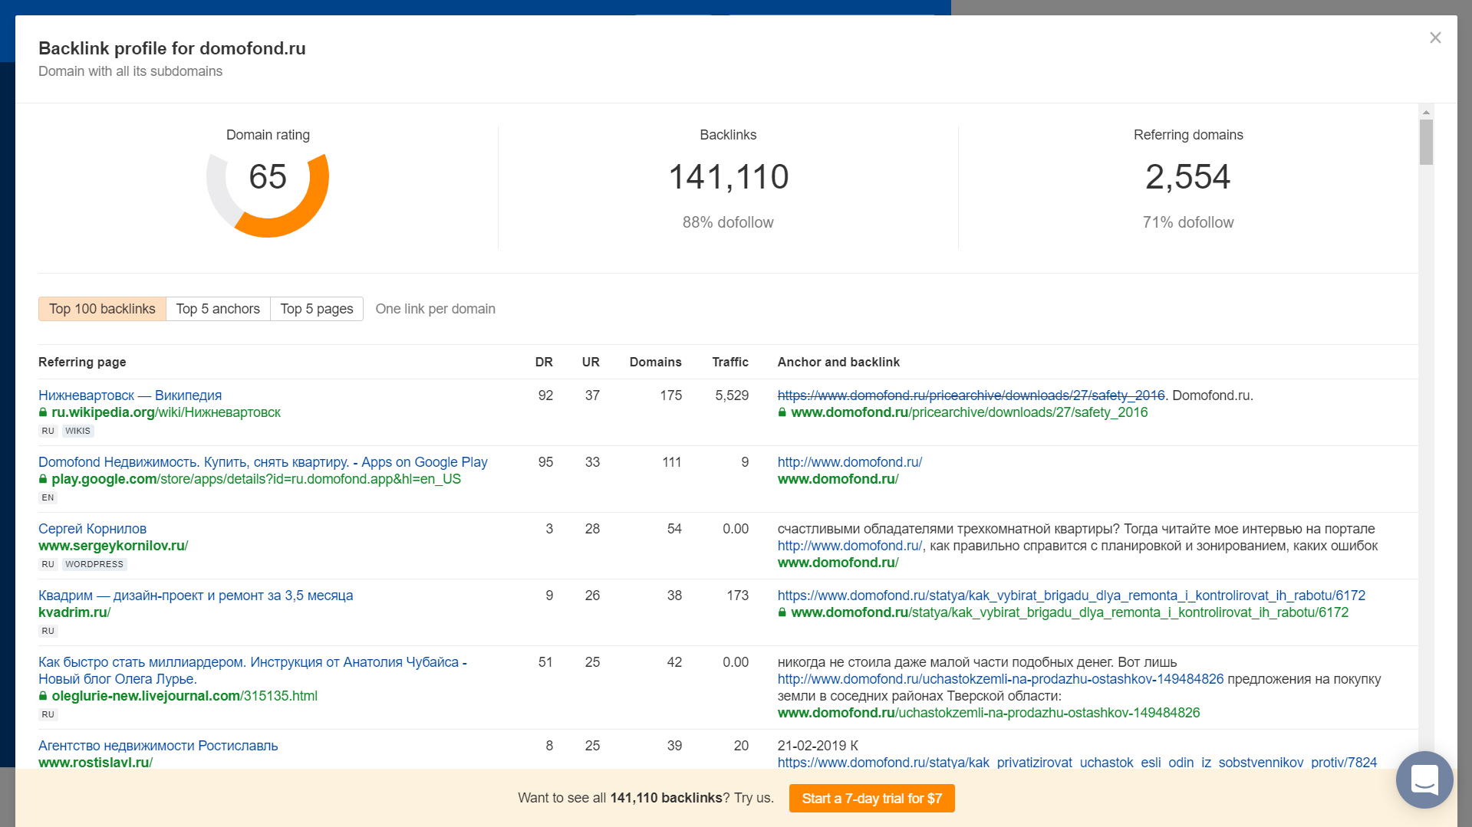Viewport: 1472px width, 827px height.
Task: Select the Top 100 backlinks tab
Action: point(102,309)
